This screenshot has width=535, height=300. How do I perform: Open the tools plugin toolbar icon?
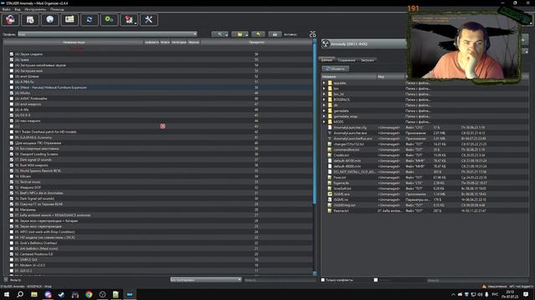point(129,20)
